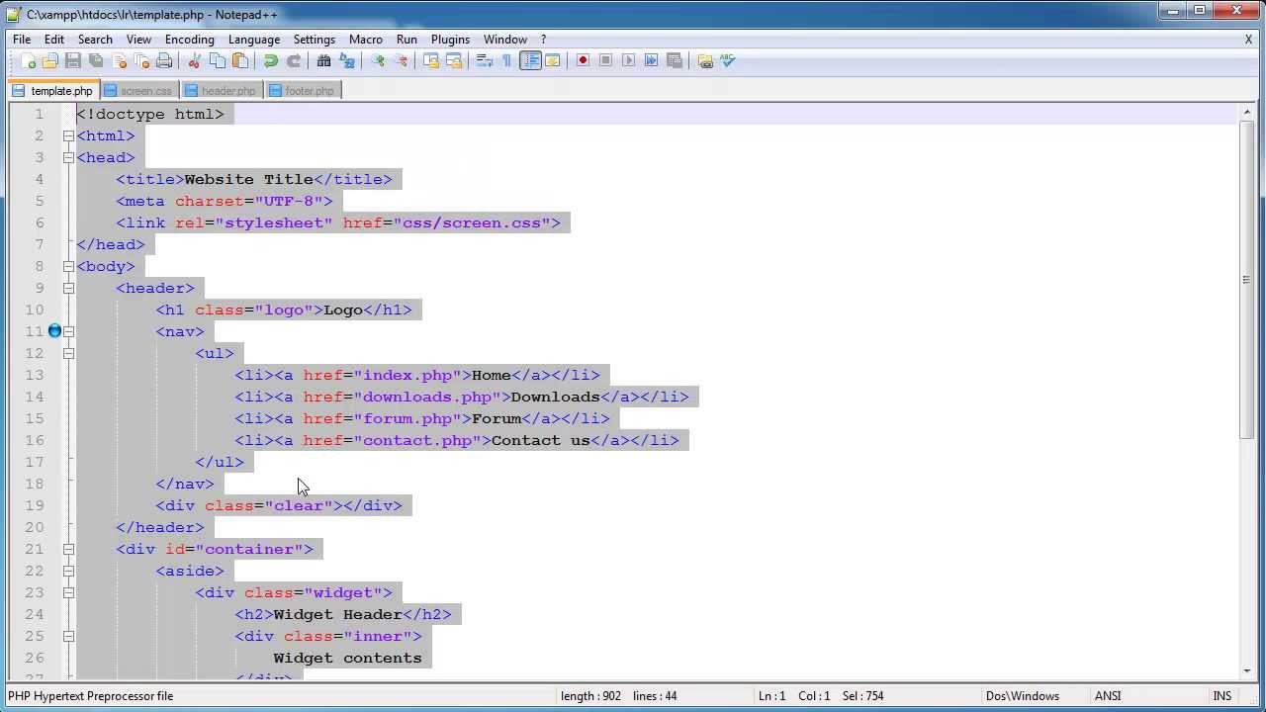The height and width of the screenshot is (712, 1266).
Task: Open the Search menu
Action: tap(95, 40)
